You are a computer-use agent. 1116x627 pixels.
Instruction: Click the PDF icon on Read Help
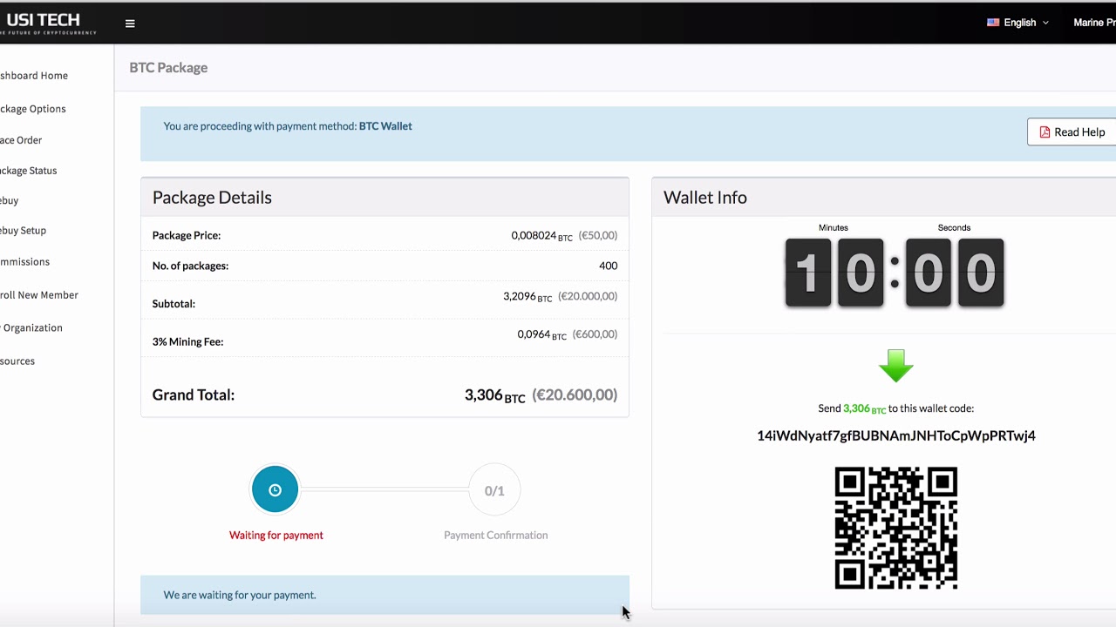1045,132
